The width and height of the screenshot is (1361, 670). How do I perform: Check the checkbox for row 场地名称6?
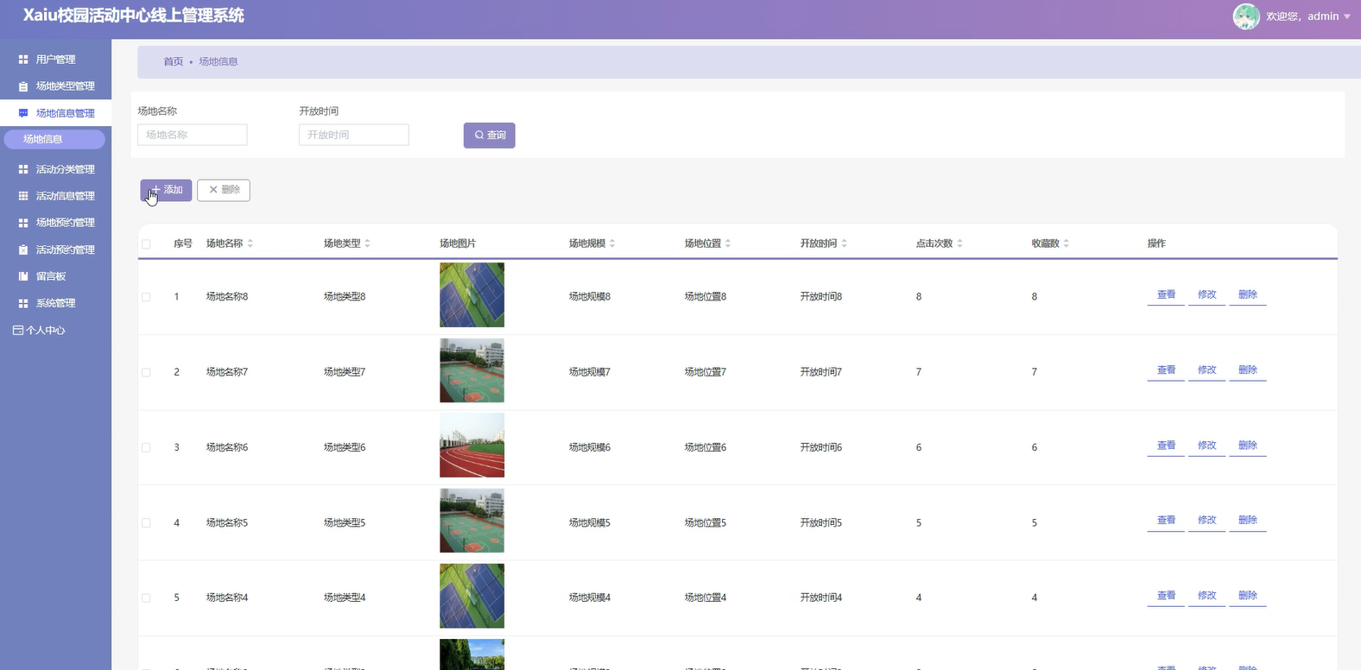pos(146,447)
